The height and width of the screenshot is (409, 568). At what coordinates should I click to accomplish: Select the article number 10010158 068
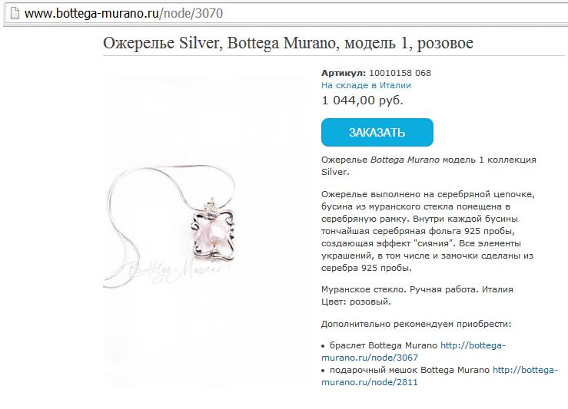pos(400,73)
